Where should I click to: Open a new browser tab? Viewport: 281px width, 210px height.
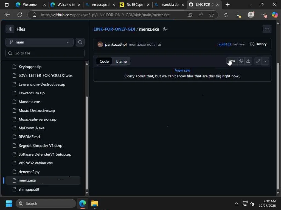(x=227, y=5)
